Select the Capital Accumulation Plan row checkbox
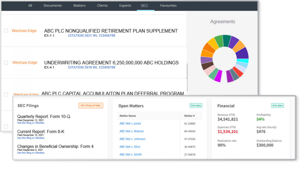Screen dimensions: 303x170 point(6,94)
